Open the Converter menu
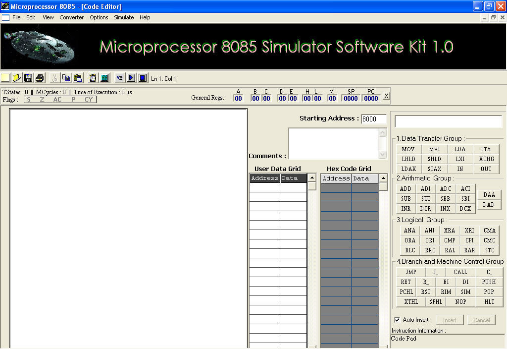The image size is (507, 349). click(72, 17)
